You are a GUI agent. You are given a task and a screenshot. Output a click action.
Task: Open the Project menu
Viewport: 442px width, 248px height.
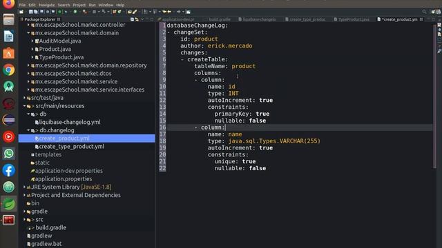click(79, 5)
